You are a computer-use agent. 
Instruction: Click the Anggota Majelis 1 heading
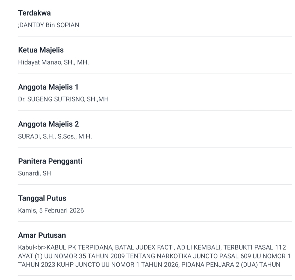tap(48, 87)
